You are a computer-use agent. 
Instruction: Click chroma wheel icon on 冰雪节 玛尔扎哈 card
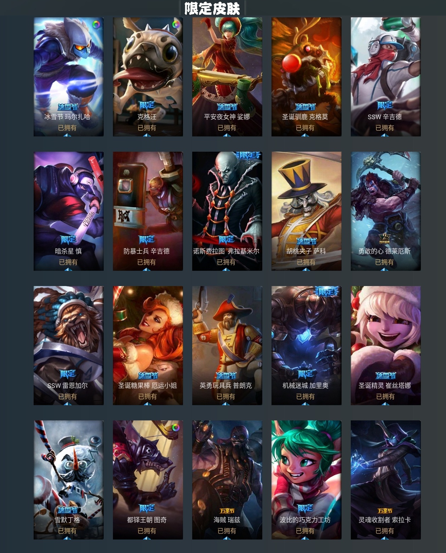point(96,24)
